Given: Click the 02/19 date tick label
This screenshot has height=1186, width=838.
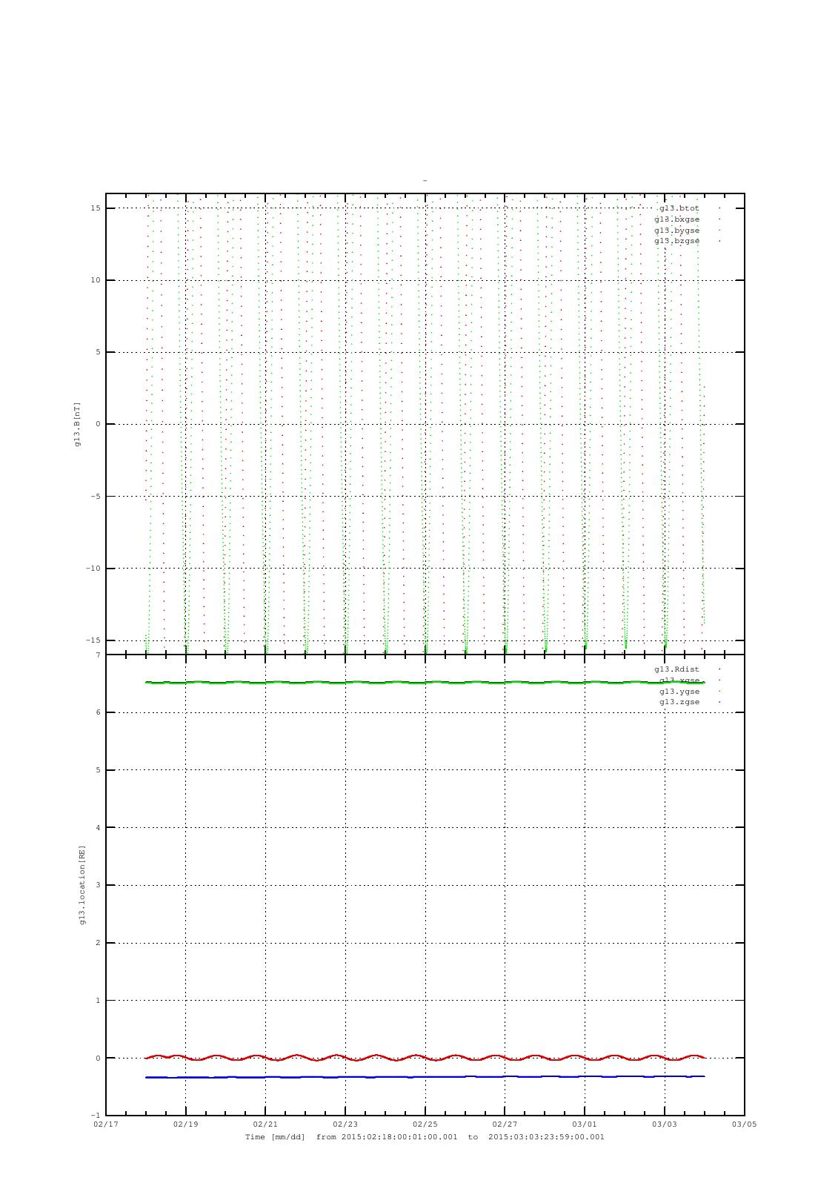Looking at the screenshot, I should pyautogui.click(x=185, y=1124).
